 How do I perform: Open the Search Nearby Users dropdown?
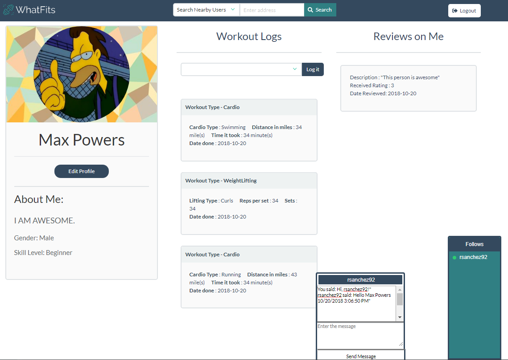tap(206, 10)
